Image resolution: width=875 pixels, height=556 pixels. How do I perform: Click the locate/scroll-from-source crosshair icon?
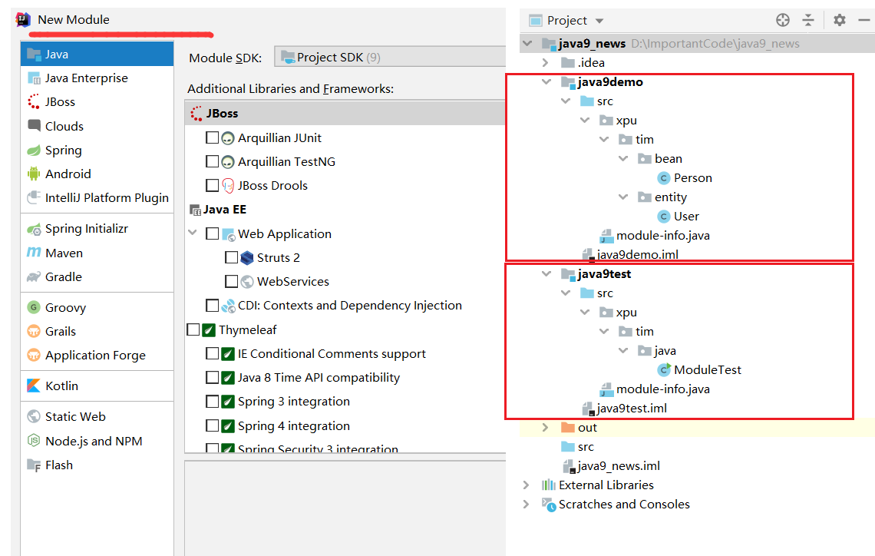coord(782,21)
